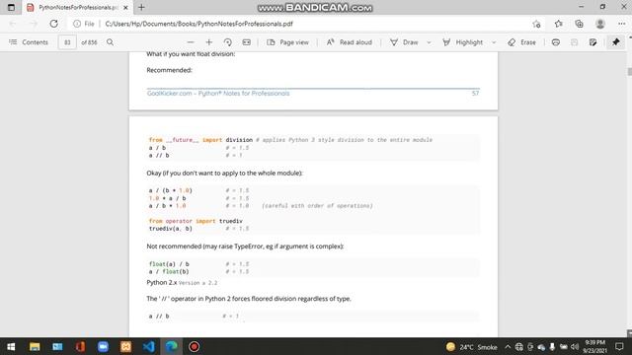The height and width of the screenshot is (355, 632).
Task: Click 'Python 2.x' version heading
Action: [x=162, y=283]
